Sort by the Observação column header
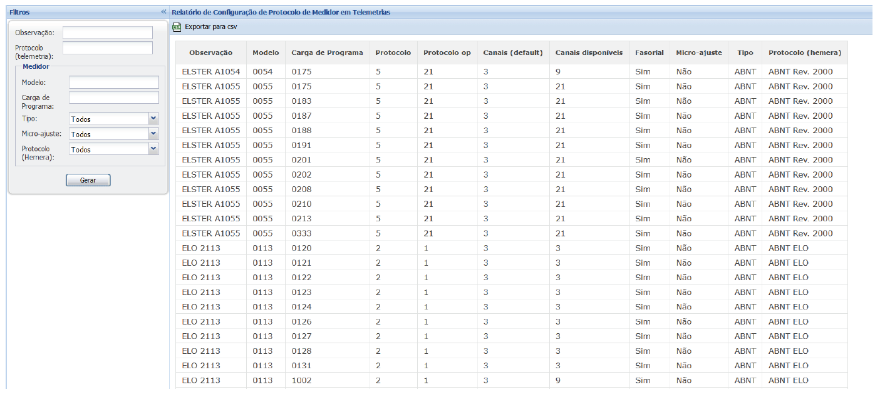The height and width of the screenshot is (407, 875). (x=210, y=53)
